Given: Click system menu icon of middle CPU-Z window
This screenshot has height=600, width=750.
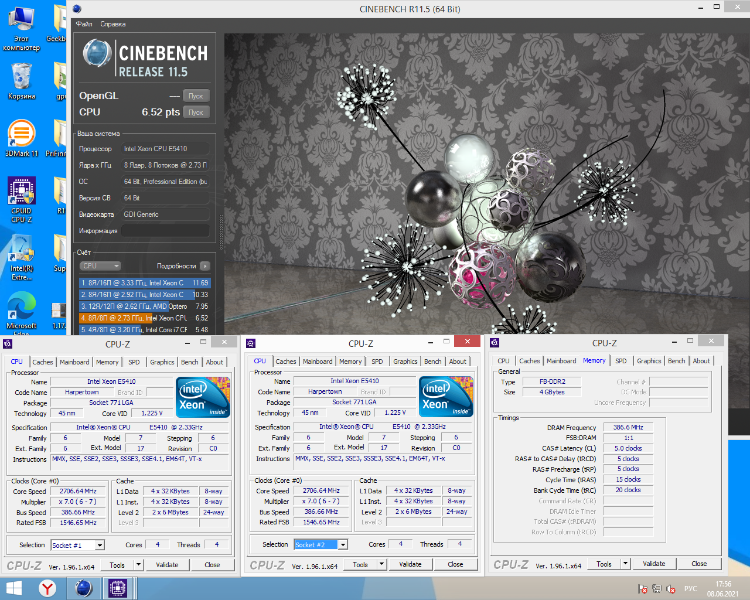Looking at the screenshot, I should tap(251, 343).
